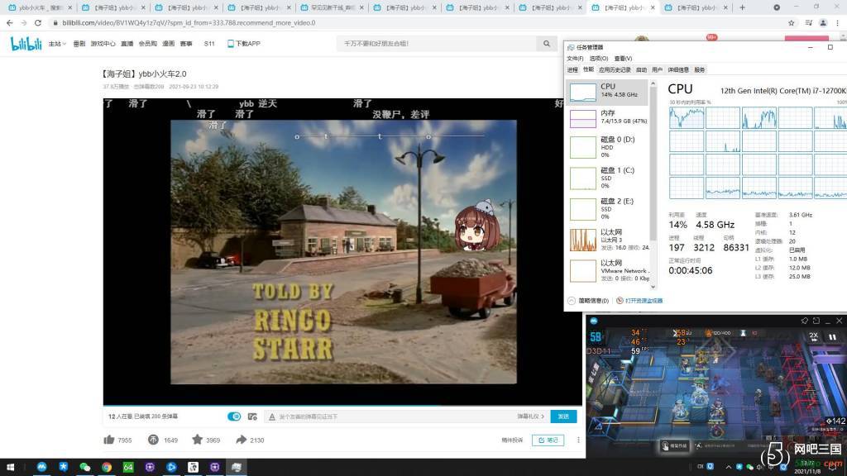Open 漫画 in bilibili nav
847x476 pixels.
169,44
